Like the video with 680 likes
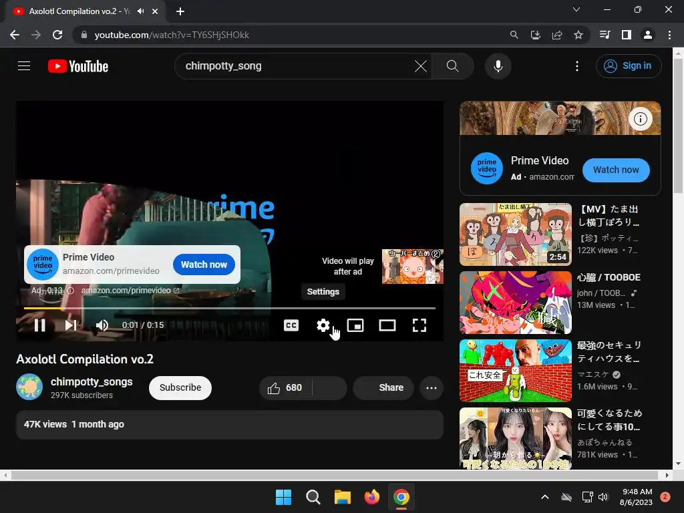 pos(286,388)
